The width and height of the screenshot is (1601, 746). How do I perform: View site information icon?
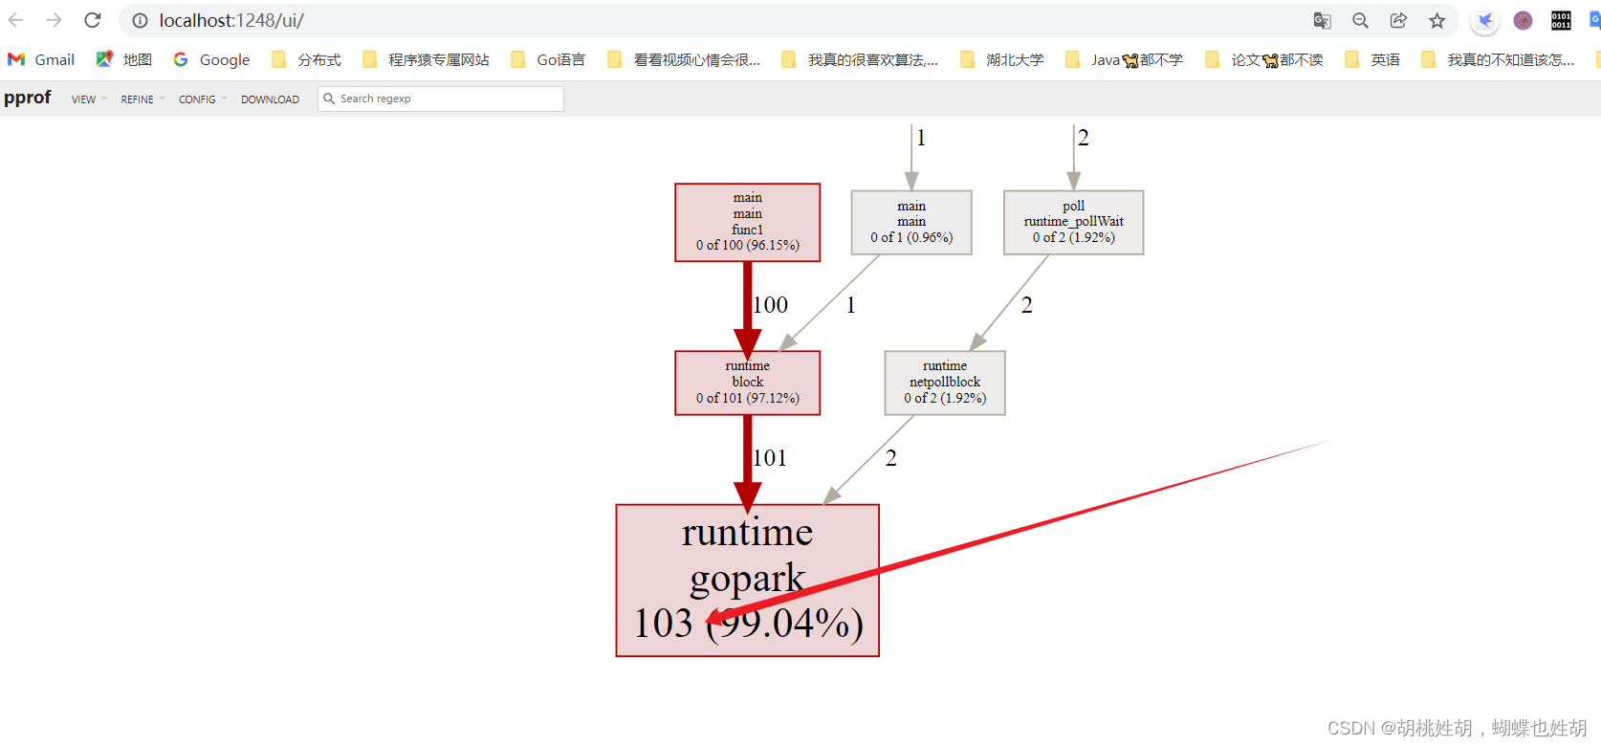140,20
